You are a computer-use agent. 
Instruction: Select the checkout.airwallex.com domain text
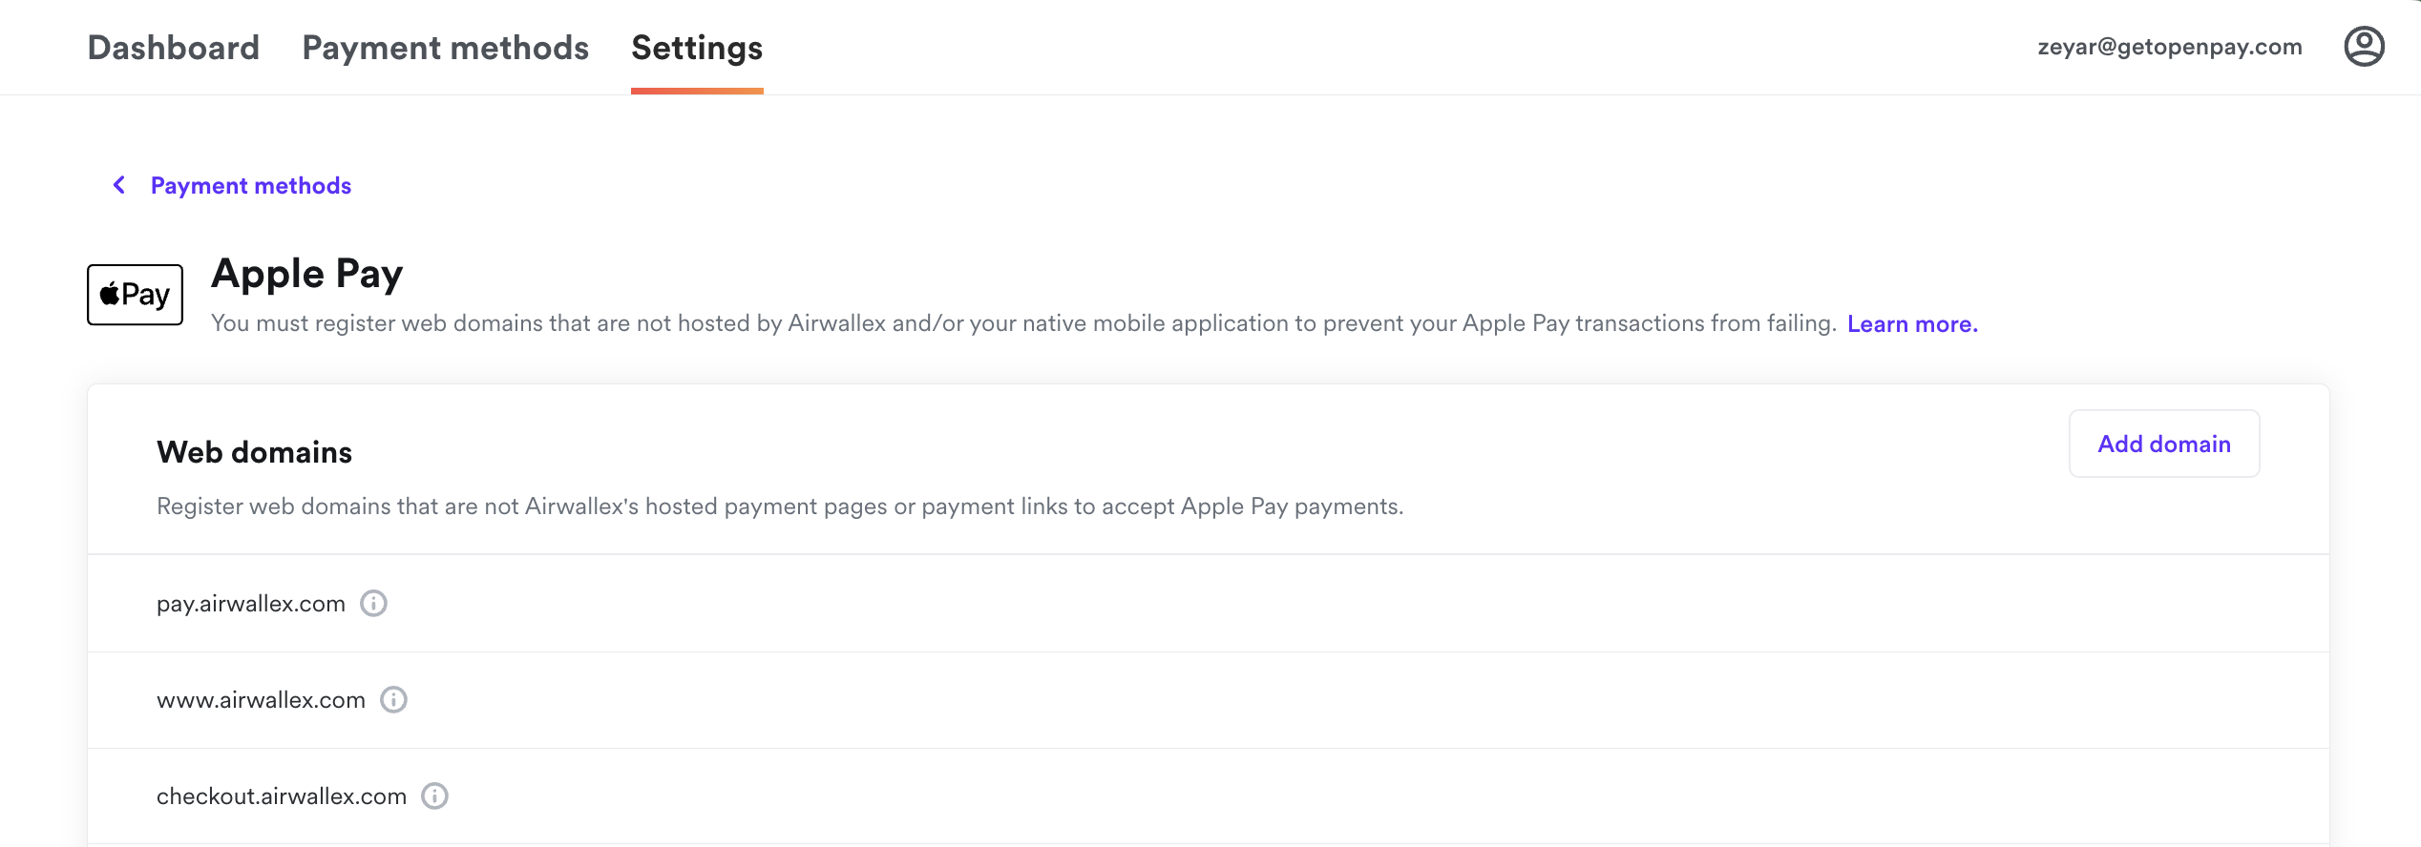(282, 796)
